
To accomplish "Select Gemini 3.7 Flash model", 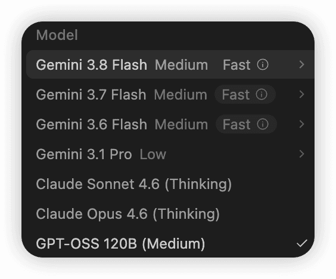I will click(170, 94).
